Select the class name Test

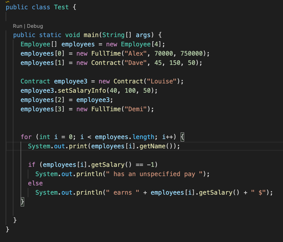click(x=61, y=7)
